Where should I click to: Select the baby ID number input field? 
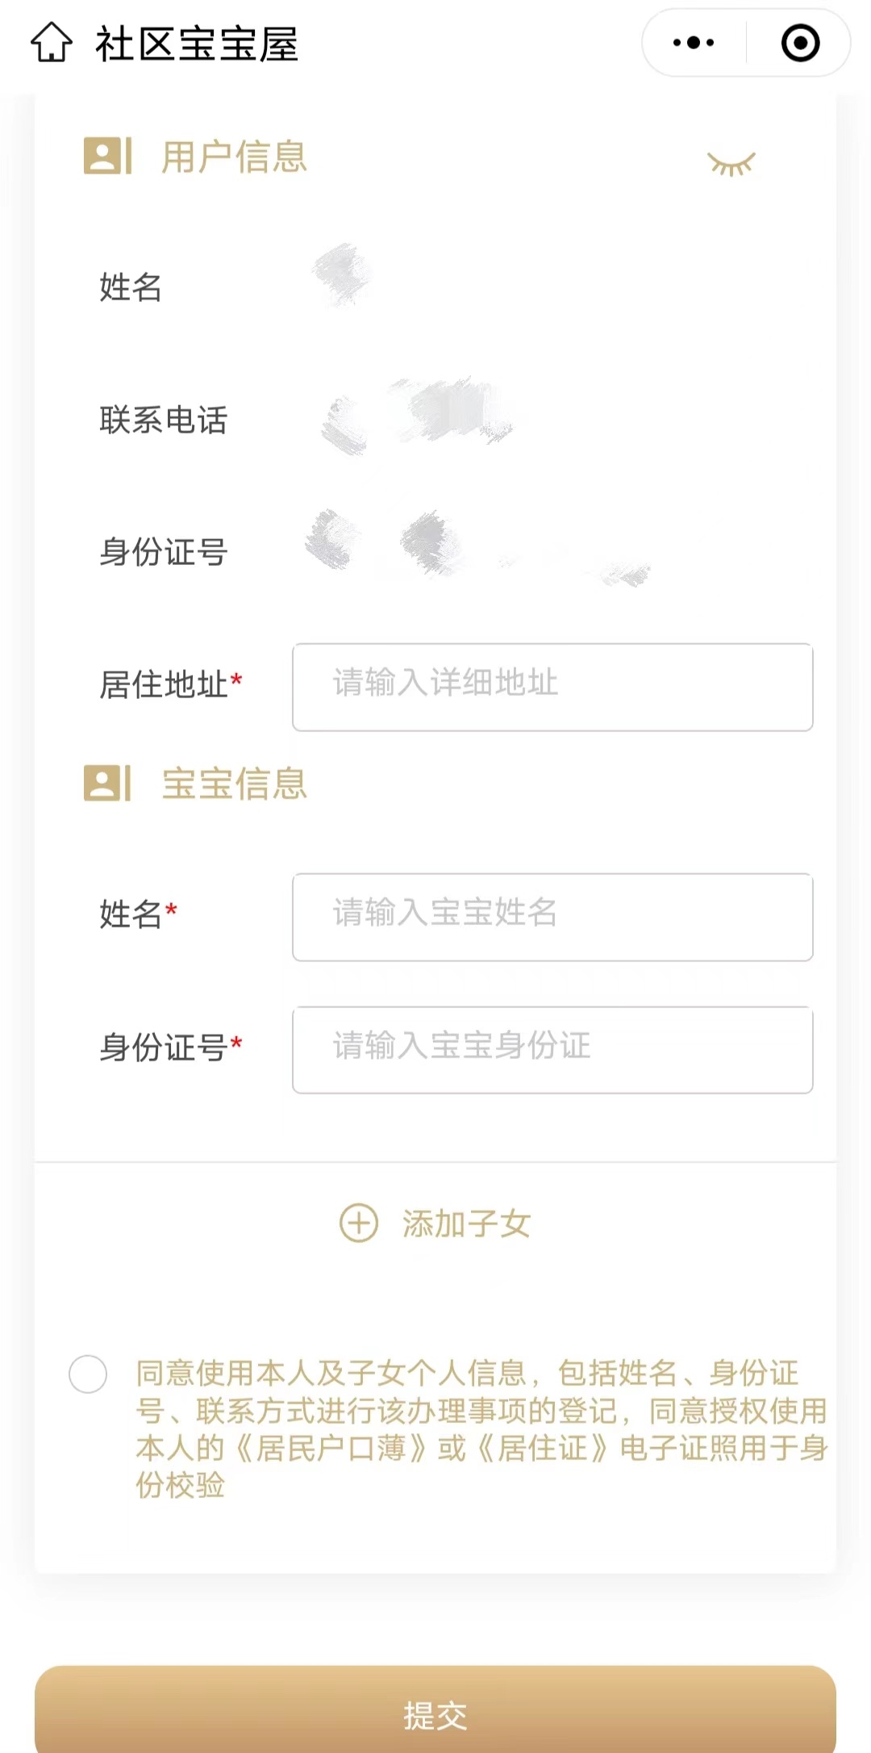552,1049
